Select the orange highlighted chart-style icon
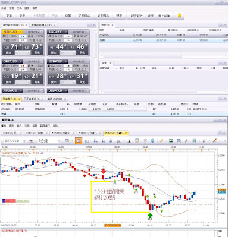This screenshot has height=237, width=238. (79, 141)
